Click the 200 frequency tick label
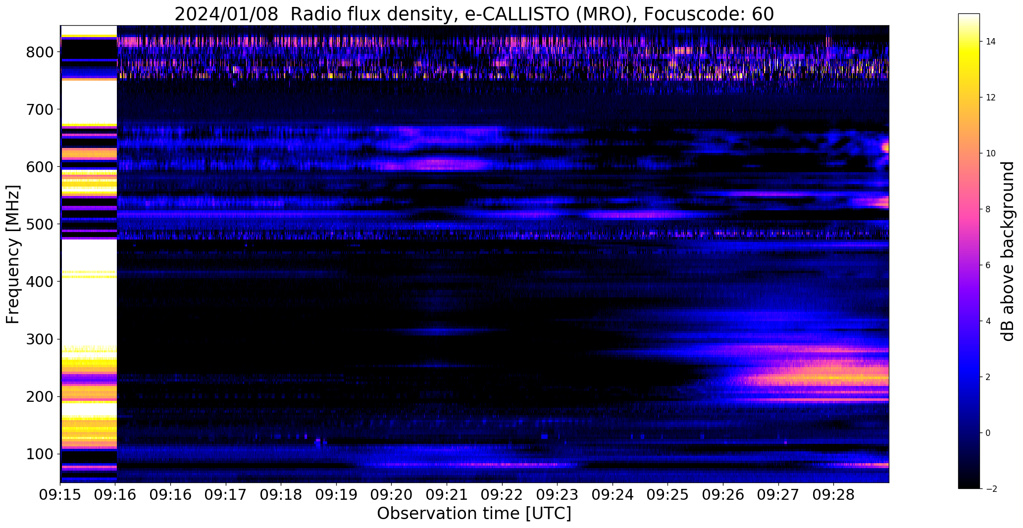The height and width of the screenshot is (528, 1023). point(40,396)
